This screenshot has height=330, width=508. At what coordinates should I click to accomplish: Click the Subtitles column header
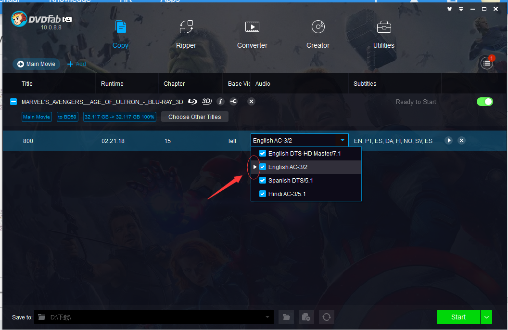tap(365, 84)
